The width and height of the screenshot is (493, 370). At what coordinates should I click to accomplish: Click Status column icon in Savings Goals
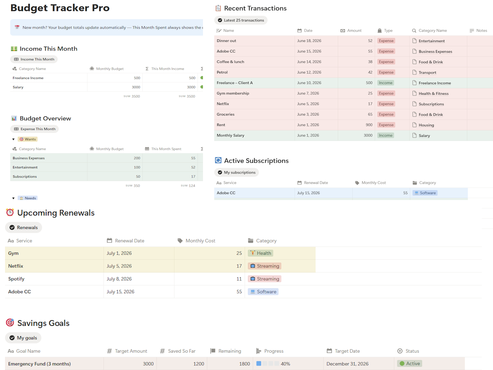pos(400,351)
